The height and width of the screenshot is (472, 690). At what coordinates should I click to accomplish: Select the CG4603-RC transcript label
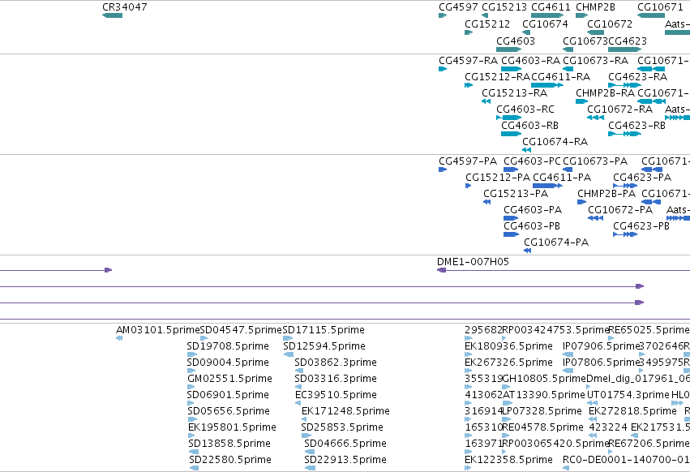tap(525, 109)
